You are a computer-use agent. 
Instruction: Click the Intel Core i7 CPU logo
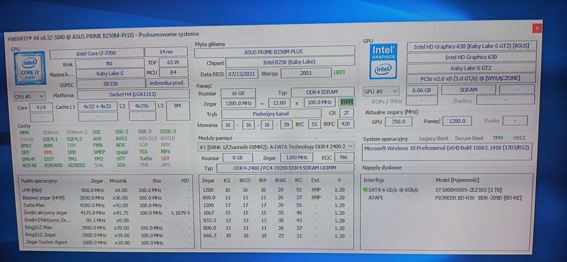(29, 68)
